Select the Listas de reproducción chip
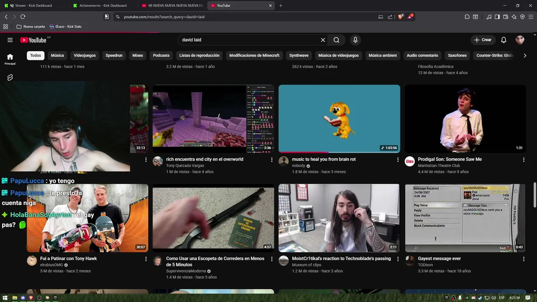Viewport: 537px width, 302px height. point(199,55)
